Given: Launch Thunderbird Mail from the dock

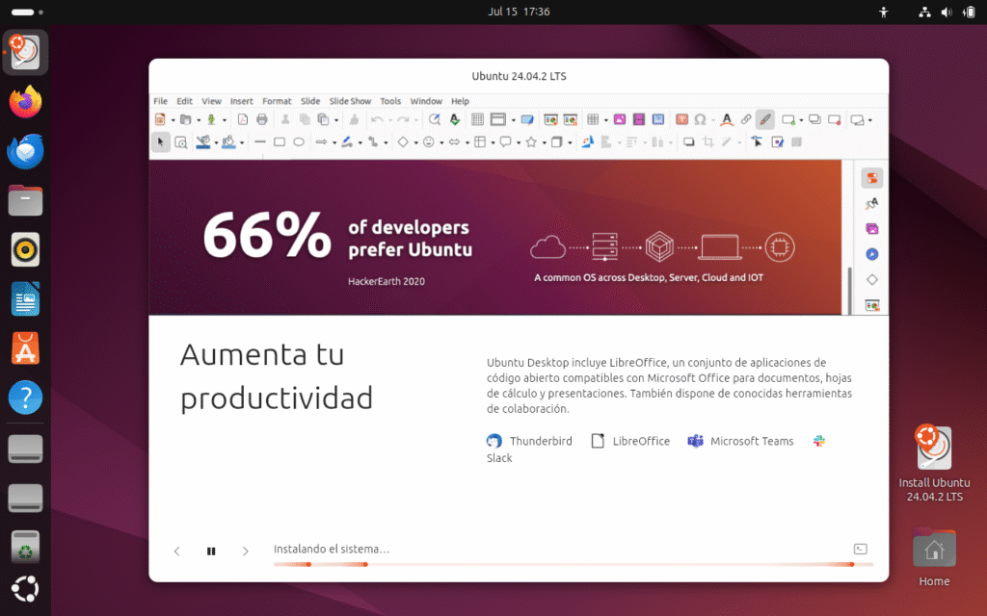Looking at the screenshot, I should point(25,151).
